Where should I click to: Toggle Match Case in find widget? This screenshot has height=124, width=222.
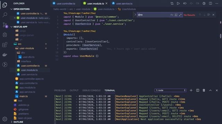[x=172, y=15]
